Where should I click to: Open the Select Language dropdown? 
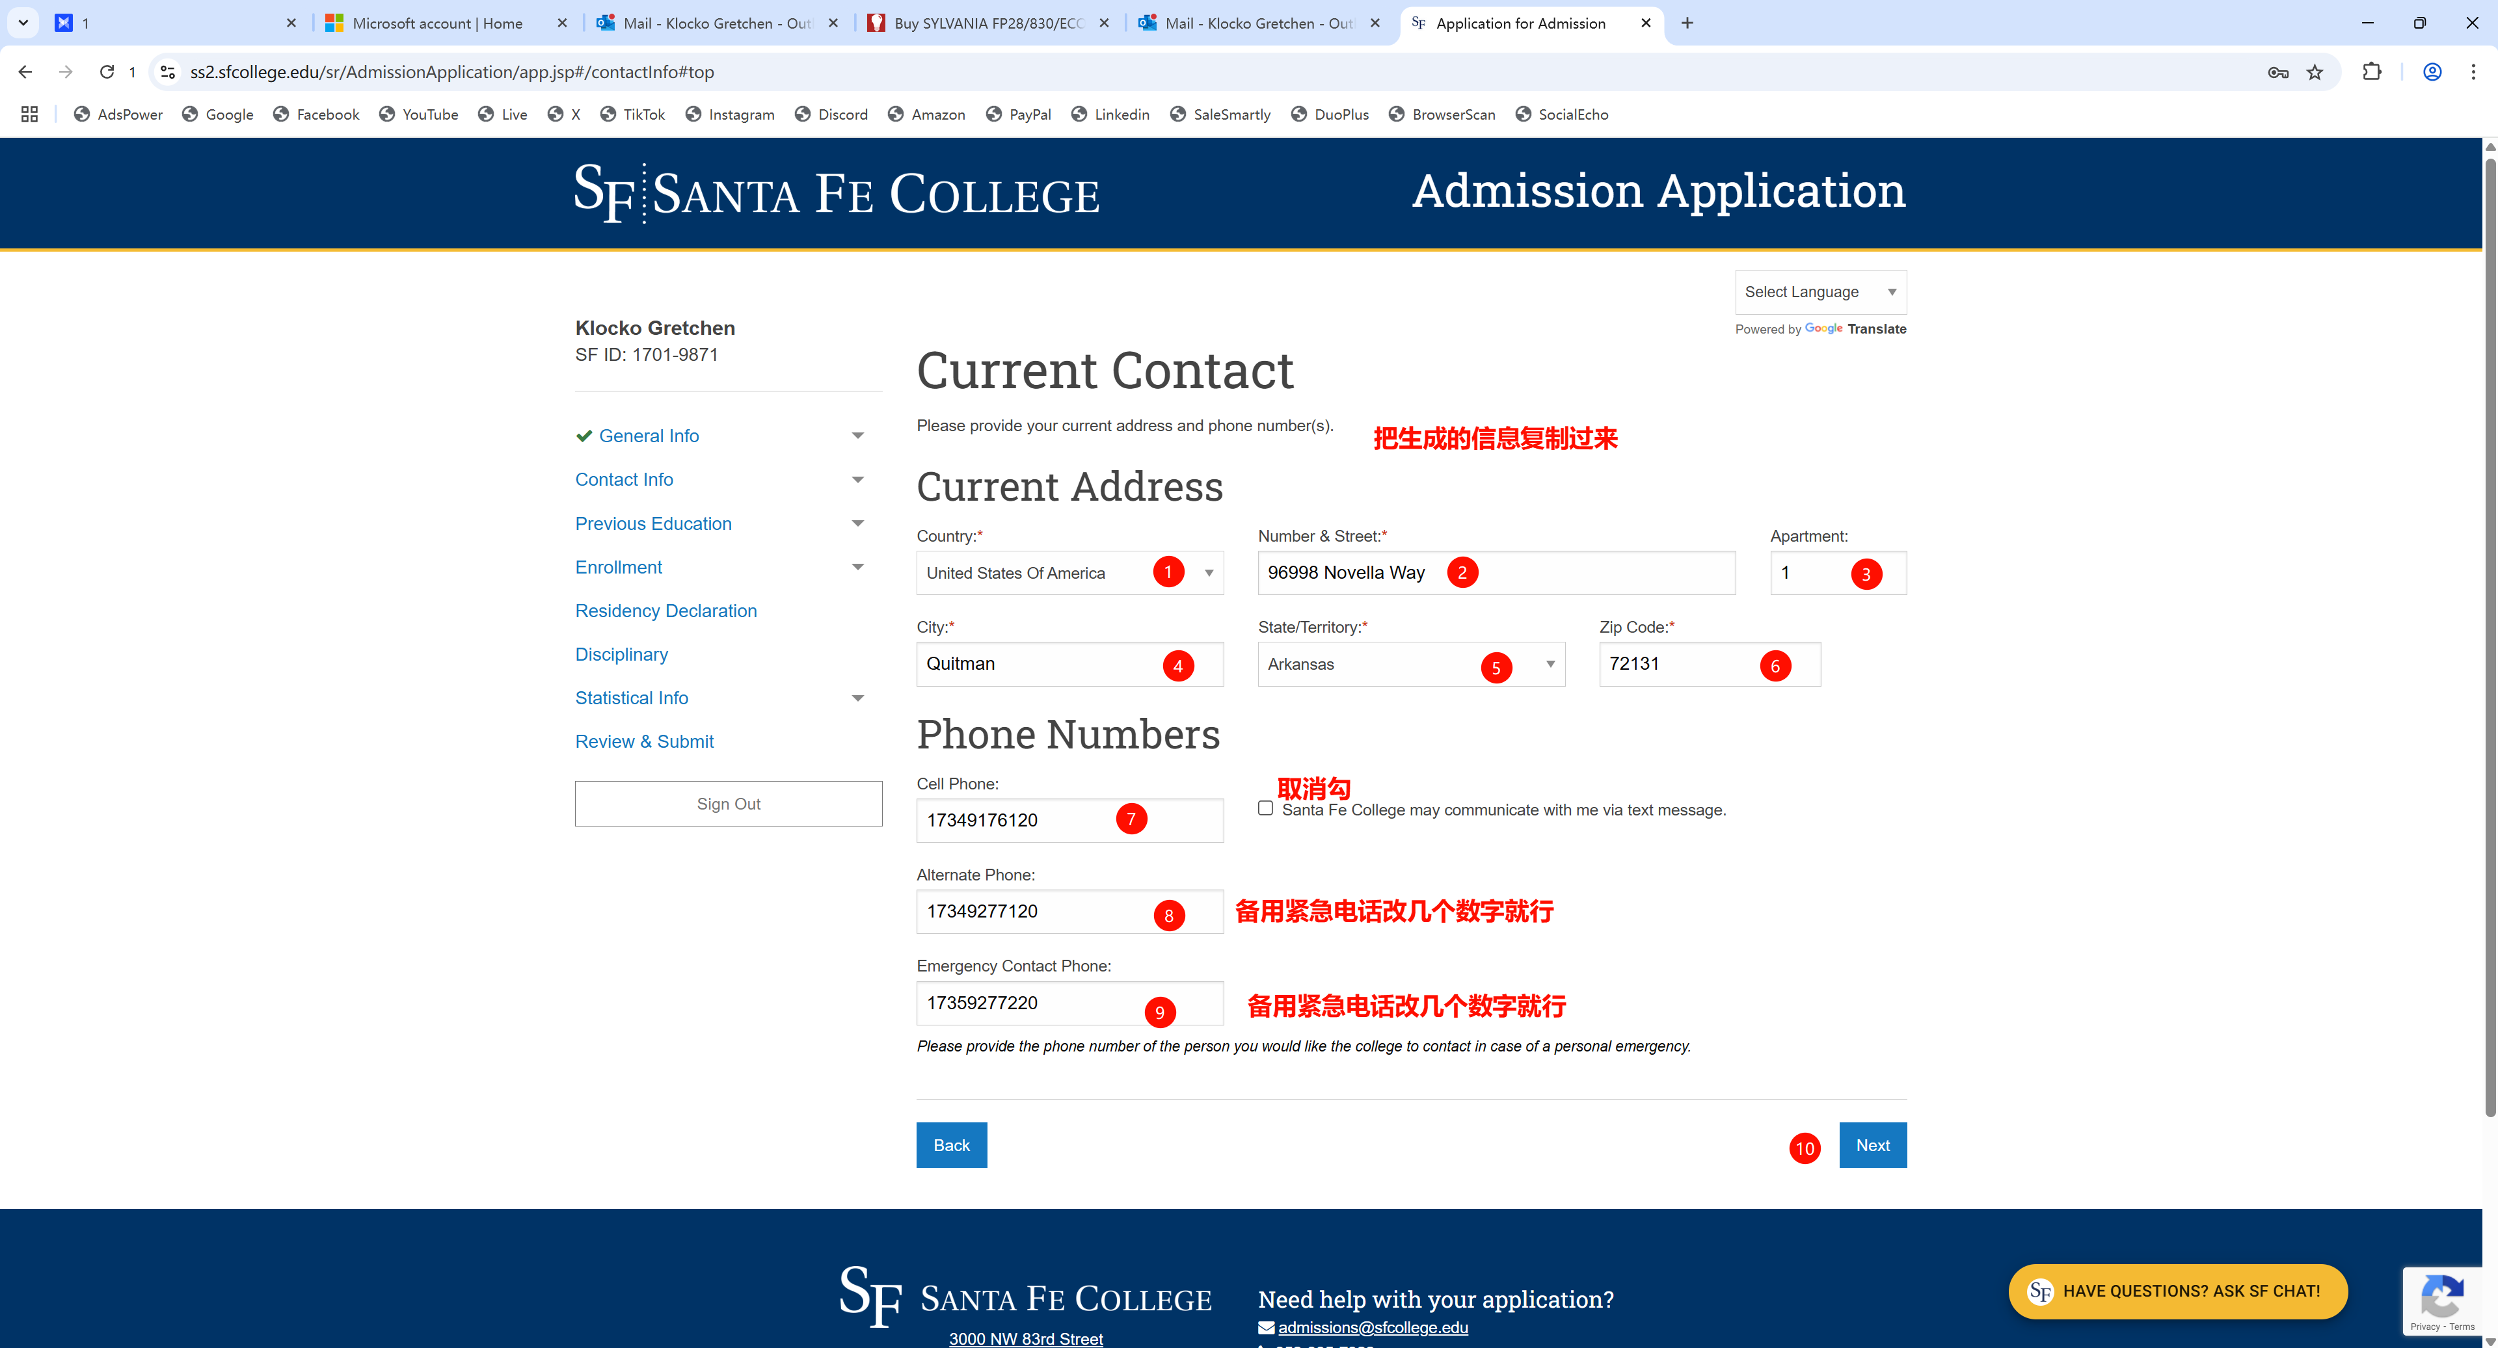click(x=1820, y=292)
